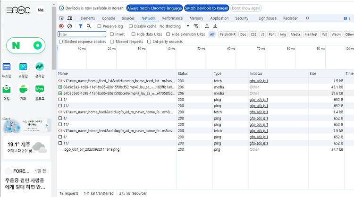Viewport: 354px width, 197px height.
Task: Switch to the Elements tab
Action: (x=88, y=18)
